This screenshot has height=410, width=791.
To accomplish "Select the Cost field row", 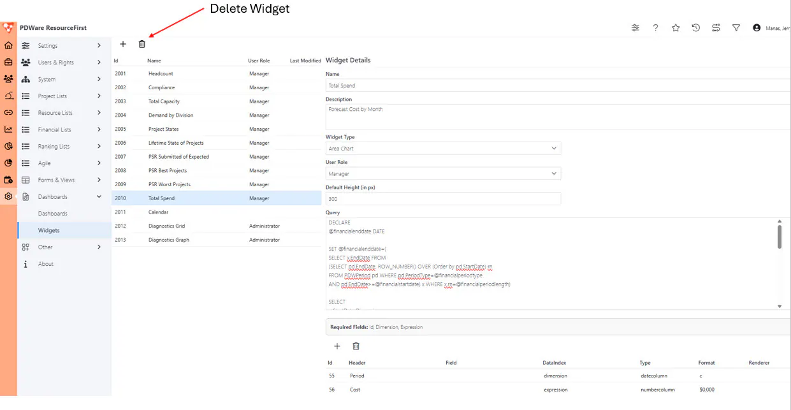I will (558, 390).
